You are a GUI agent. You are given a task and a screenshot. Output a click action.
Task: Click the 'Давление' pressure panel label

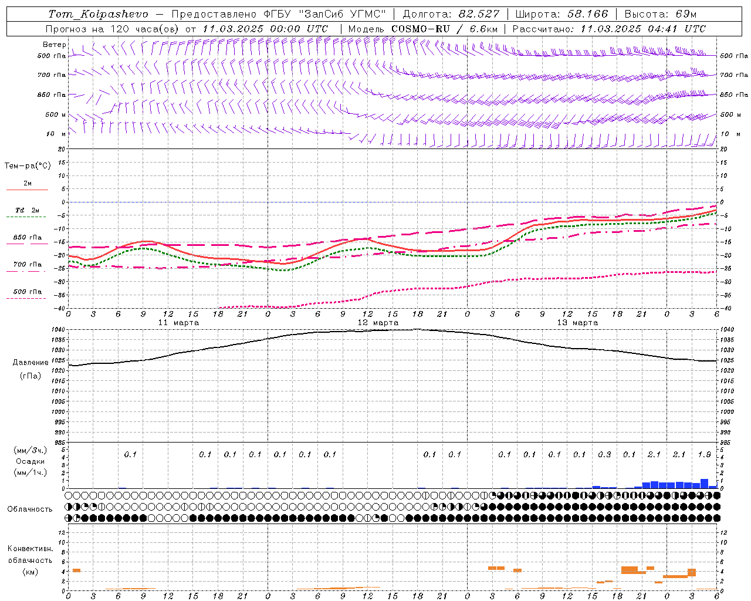coord(31,363)
